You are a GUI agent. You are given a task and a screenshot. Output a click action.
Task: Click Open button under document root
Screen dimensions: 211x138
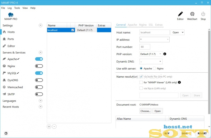coord(158,111)
